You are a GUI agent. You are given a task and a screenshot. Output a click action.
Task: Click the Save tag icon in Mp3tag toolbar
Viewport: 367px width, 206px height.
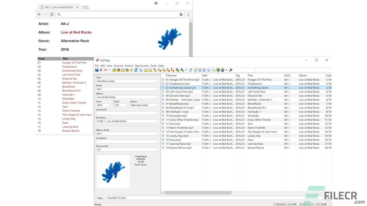pyautogui.click(x=97, y=70)
